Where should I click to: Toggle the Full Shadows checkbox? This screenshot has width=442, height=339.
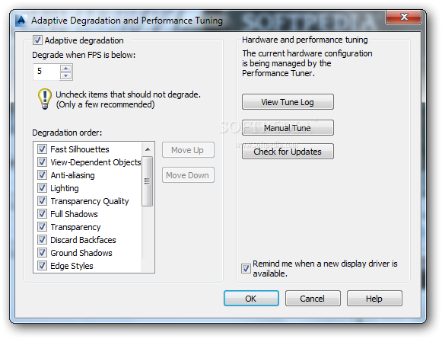(x=42, y=213)
